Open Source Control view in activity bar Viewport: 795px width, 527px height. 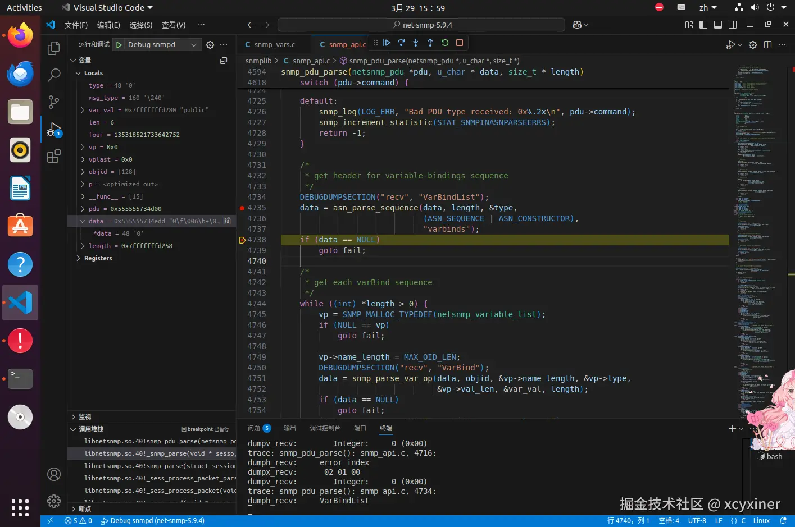point(54,102)
